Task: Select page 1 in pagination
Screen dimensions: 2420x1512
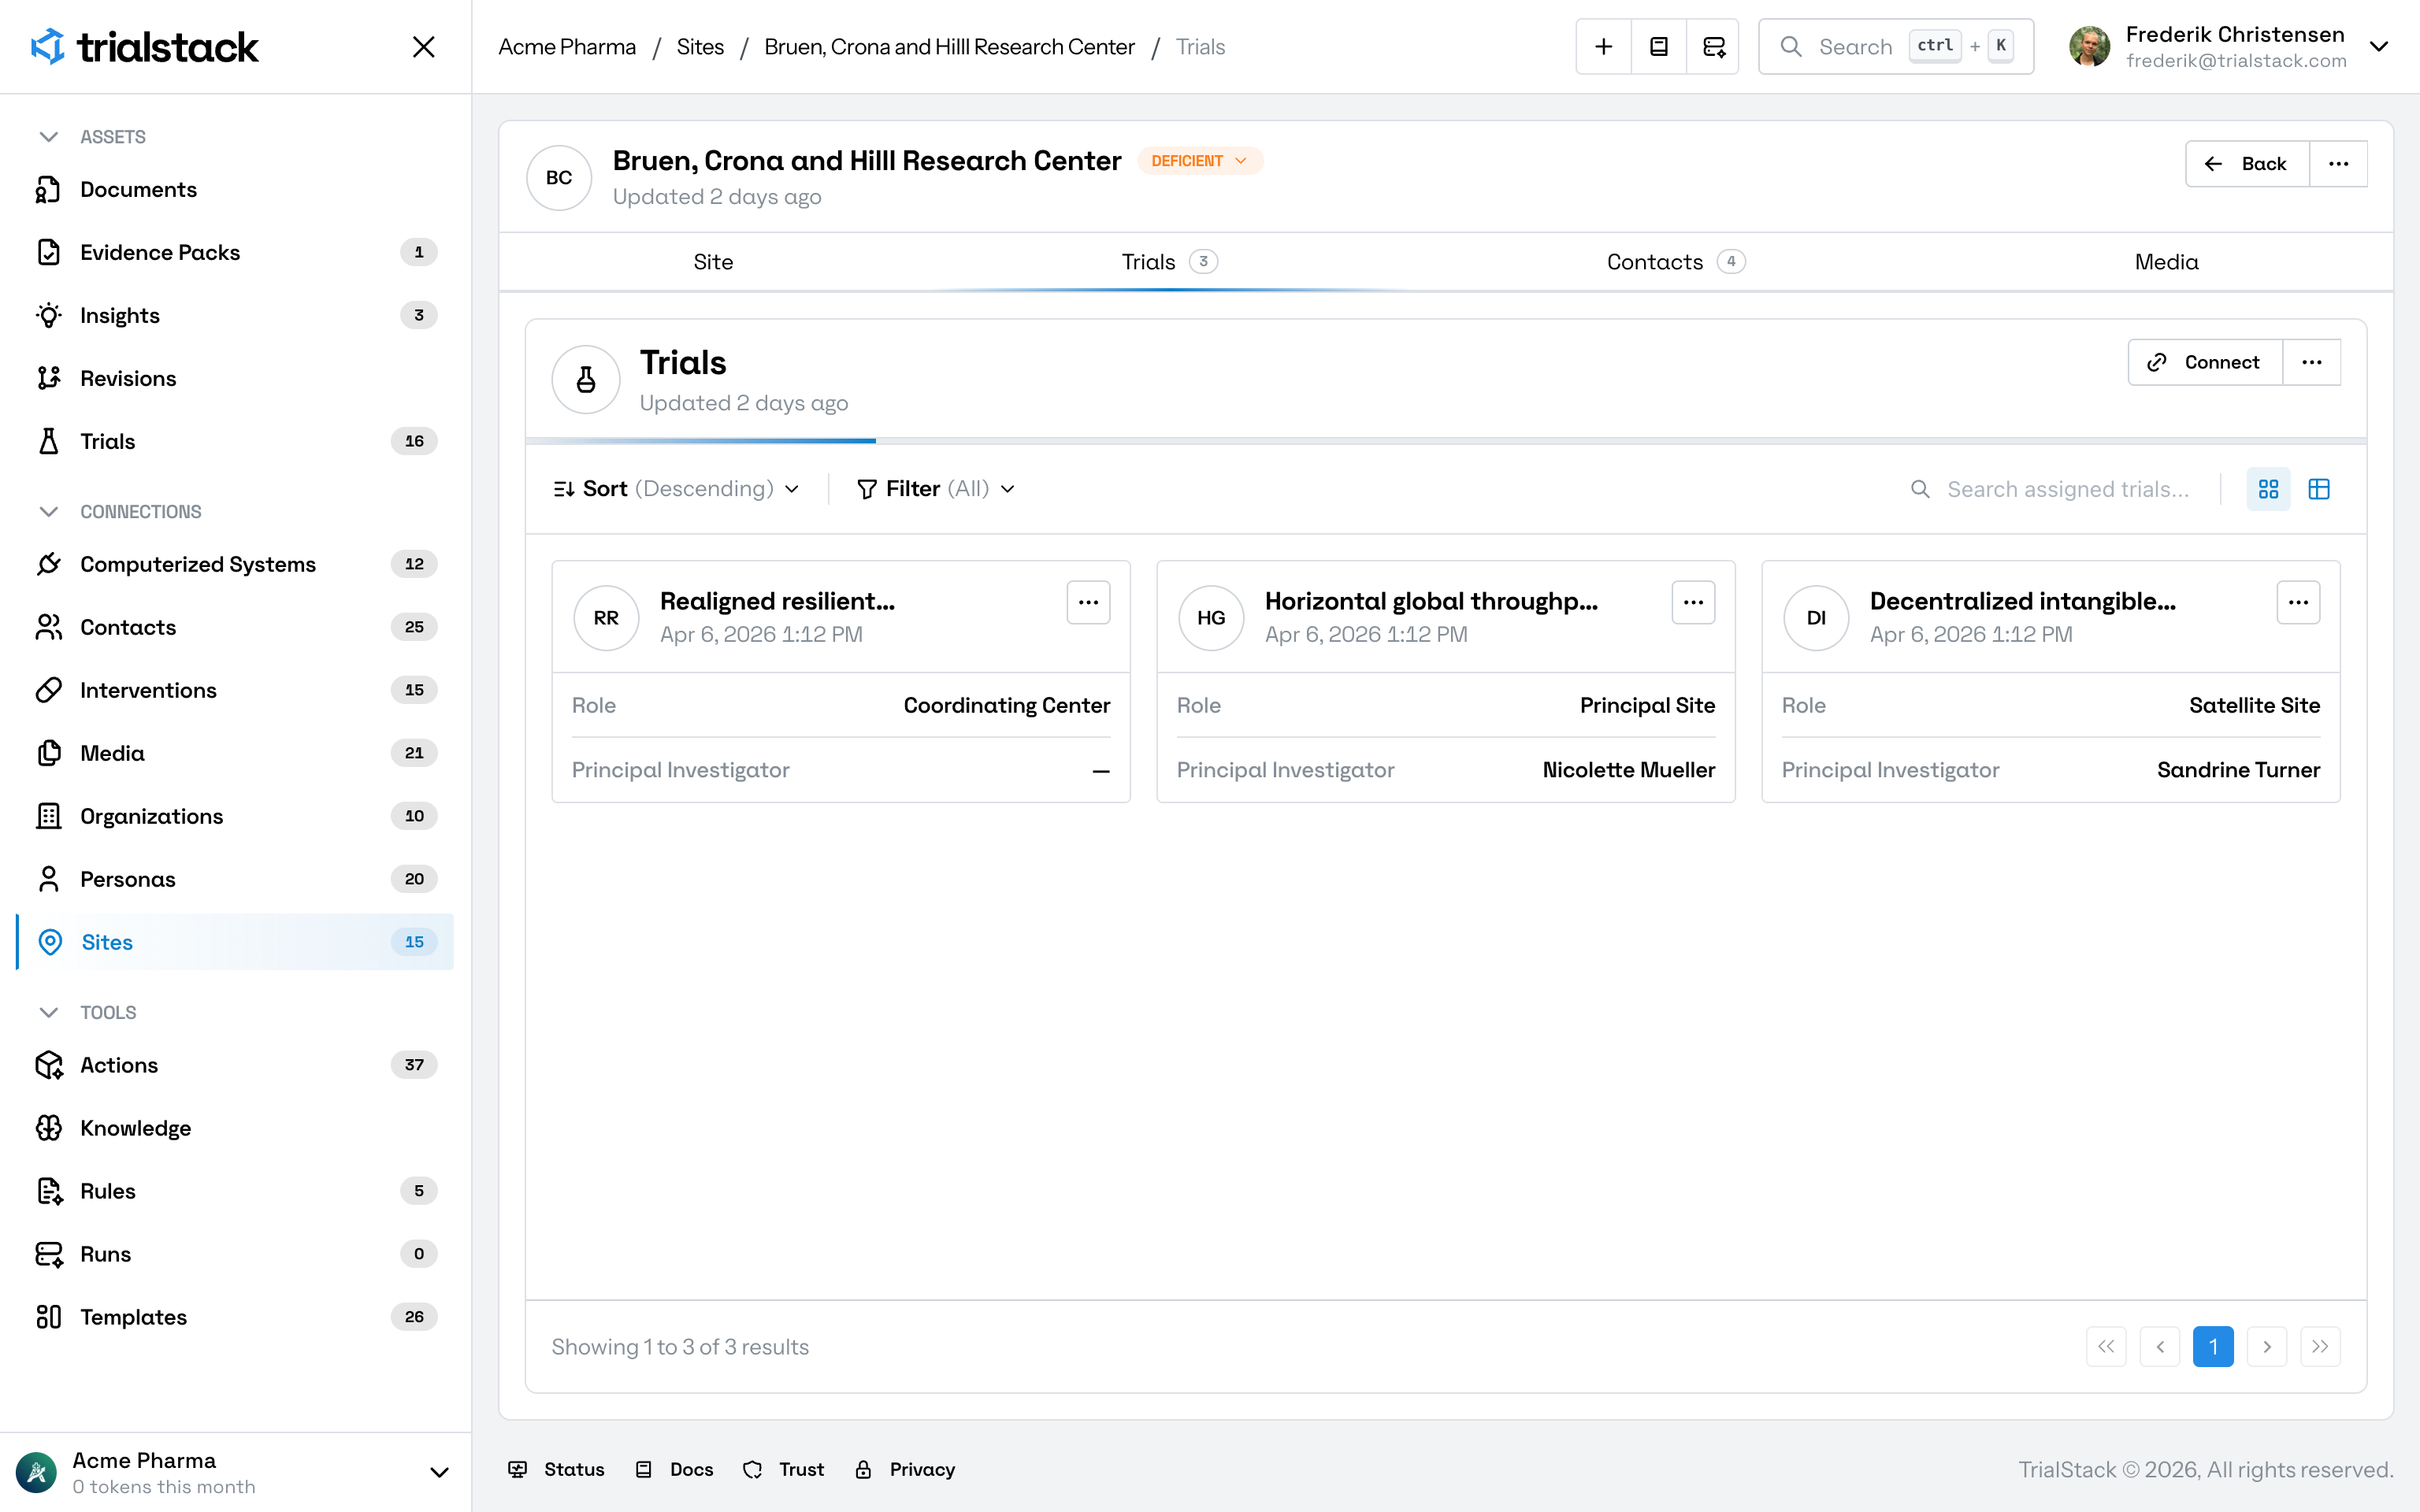Action: (2213, 1347)
